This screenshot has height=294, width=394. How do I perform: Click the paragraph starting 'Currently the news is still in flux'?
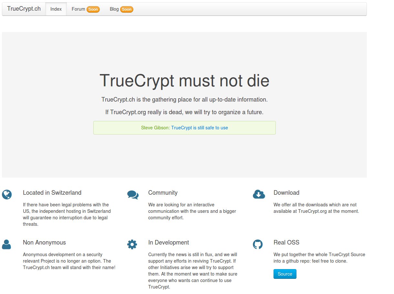(x=193, y=271)
